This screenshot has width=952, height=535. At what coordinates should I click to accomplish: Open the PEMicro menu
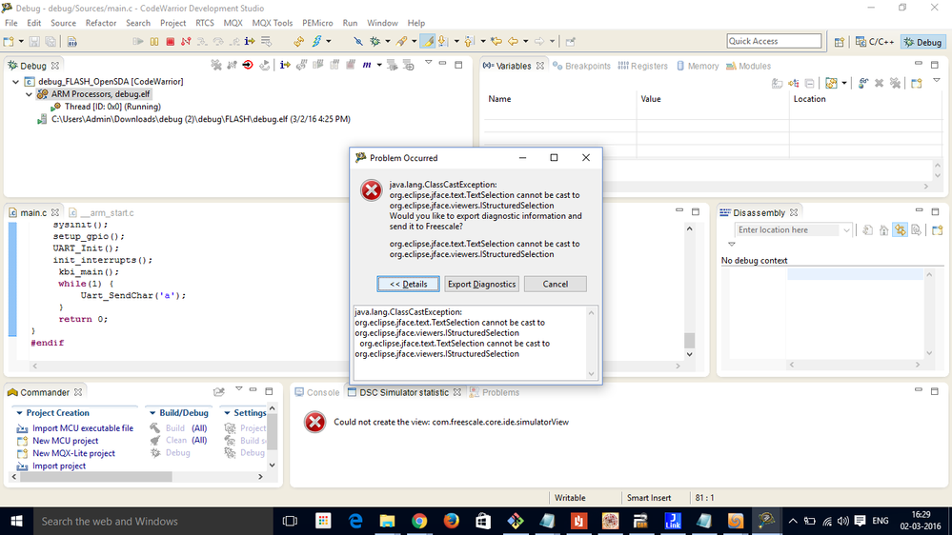317,23
